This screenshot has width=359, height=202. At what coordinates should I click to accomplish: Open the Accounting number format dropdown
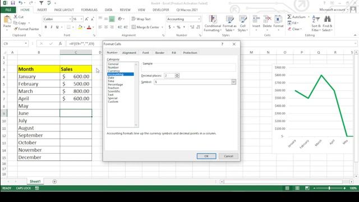tap(199, 19)
